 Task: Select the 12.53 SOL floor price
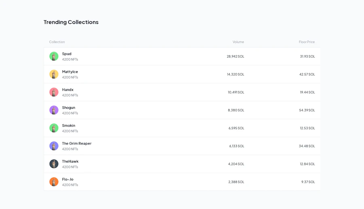tap(307, 128)
